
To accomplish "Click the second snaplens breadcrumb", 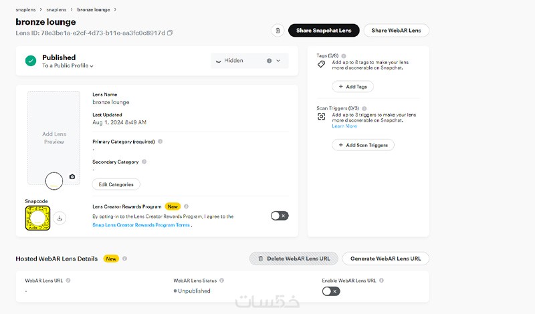I will coord(56,9).
